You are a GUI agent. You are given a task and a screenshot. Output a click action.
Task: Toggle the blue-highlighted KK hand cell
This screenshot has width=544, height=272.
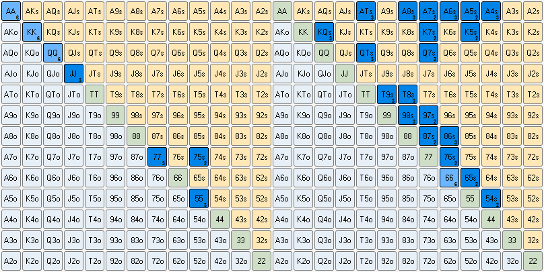(32, 32)
